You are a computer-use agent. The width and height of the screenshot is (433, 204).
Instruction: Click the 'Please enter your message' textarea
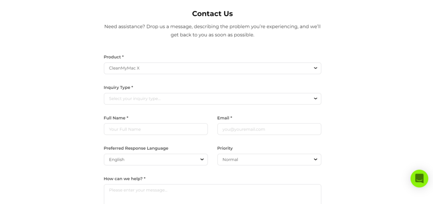click(212, 194)
